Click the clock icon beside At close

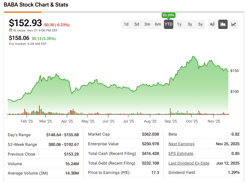click(11, 31)
